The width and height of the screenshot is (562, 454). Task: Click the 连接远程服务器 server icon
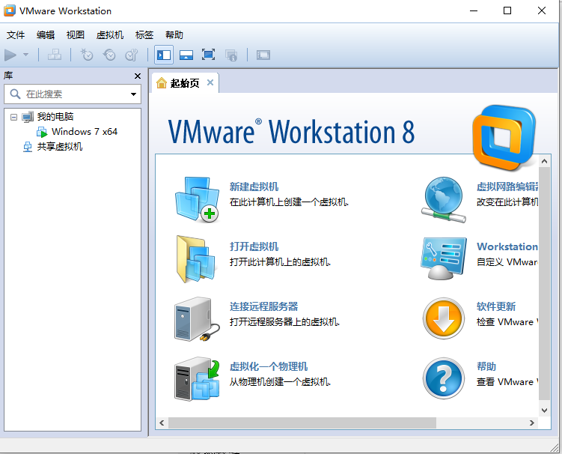pyautogui.click(x=197, y=319)
